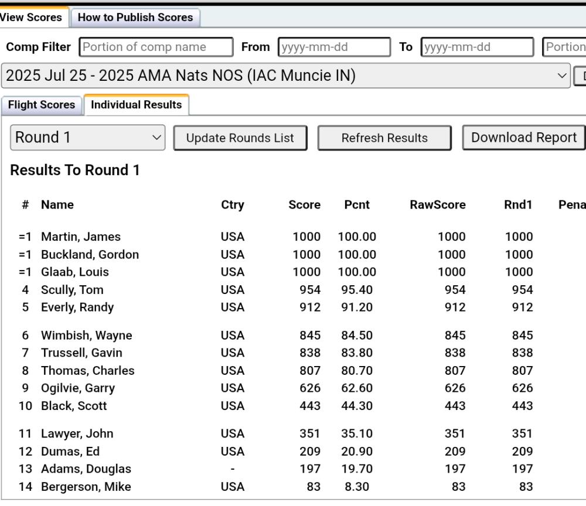This screenshot has height=506, width=586.
Task: Select the name Martin, James
Action: 81,237
